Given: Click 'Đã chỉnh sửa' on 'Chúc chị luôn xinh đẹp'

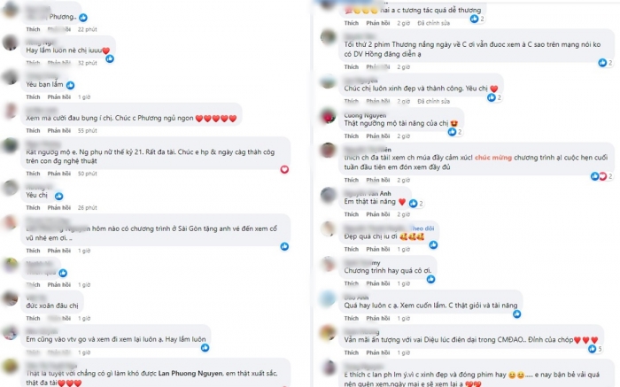Looking at the screenshot, I should click(x=433, y=101).
